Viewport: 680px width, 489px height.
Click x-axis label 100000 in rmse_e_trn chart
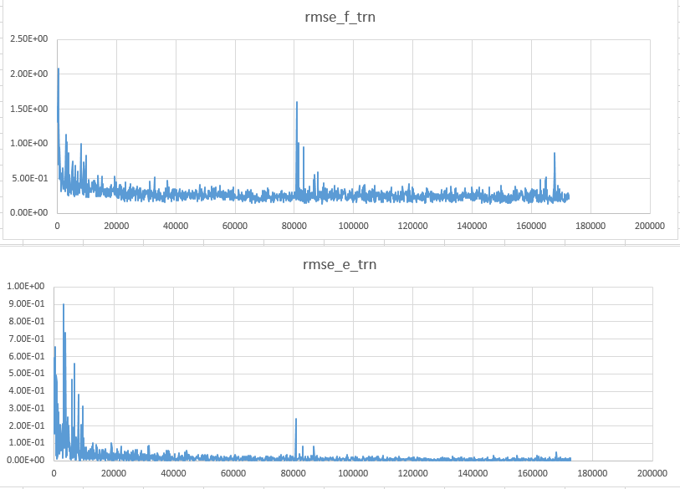tap(353, 473)
